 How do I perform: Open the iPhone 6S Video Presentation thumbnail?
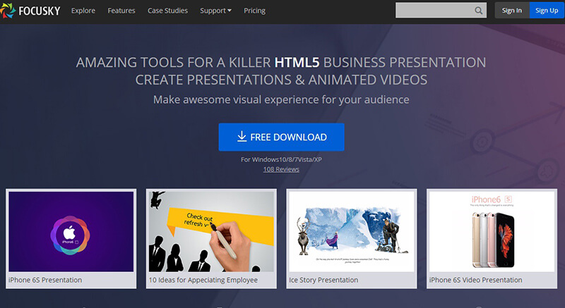pos(492,231)
